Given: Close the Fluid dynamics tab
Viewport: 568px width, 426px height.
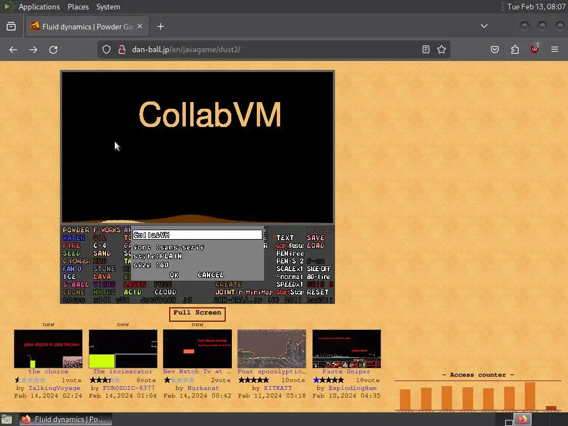Looking at the screenshot, I should 140,27.
